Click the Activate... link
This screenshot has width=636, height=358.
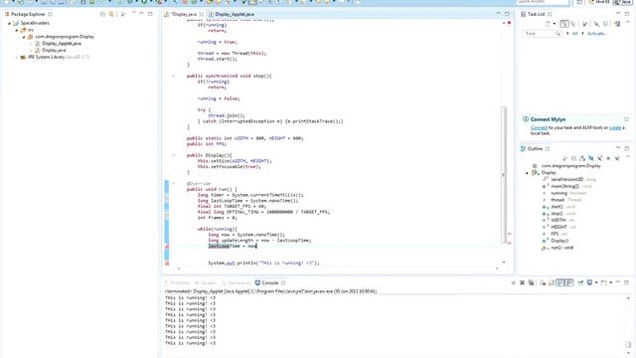(597, 34)
